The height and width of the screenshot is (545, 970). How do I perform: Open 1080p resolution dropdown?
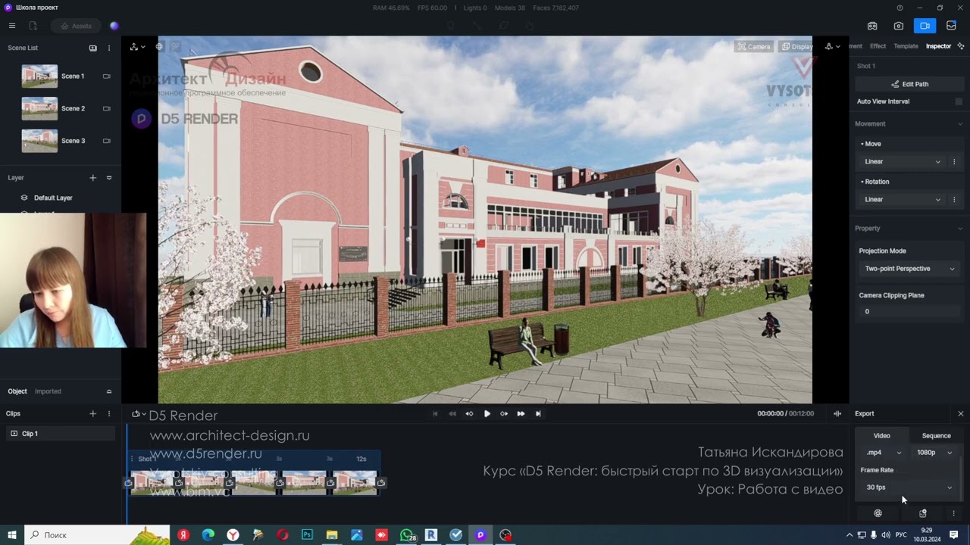tap(934, 453)
